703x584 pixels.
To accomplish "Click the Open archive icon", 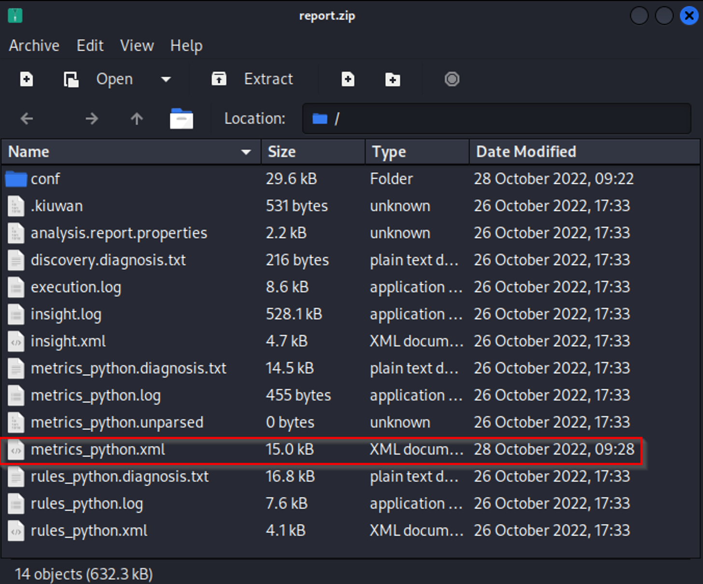I will point(71,79).
